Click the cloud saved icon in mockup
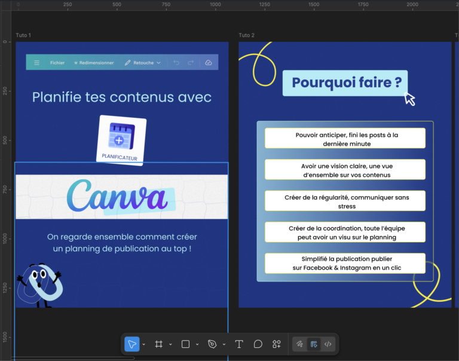 pos(209,63)
